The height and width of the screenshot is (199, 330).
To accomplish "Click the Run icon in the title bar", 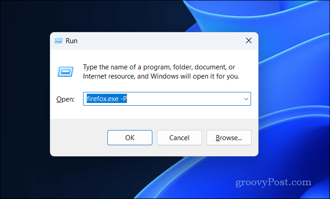I will (x=58, y=41).
